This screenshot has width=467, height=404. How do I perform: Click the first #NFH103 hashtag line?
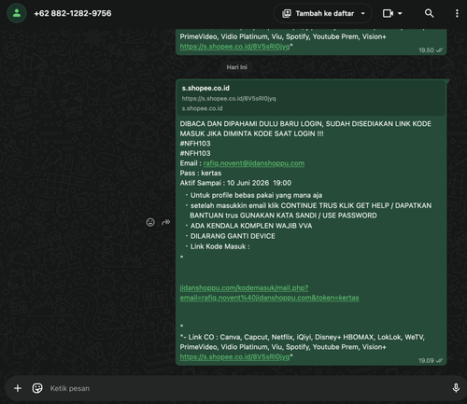pyautogui.click(x=195, y=144)
